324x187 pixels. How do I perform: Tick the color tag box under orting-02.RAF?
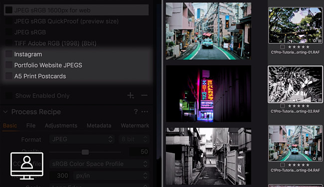pos(282,106)
